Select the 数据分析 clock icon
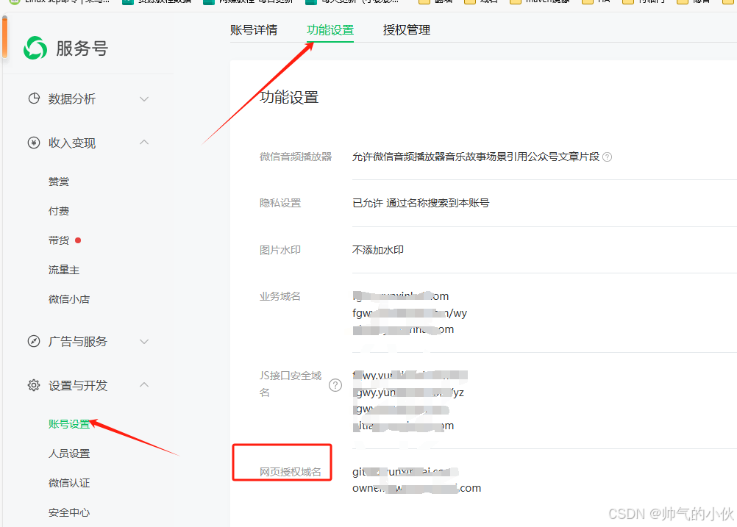This screenshot has height=527, width=737. (x=33, y=98)
